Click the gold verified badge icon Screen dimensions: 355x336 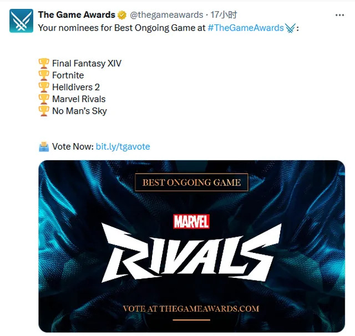[x=122, y=15]
